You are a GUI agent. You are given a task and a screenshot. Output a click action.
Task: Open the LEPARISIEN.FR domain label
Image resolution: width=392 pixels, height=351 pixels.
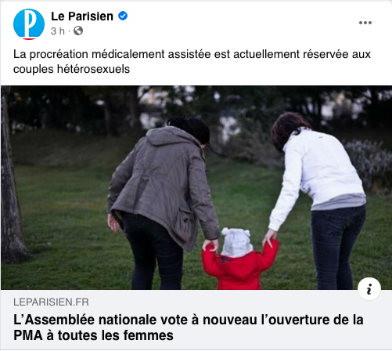pyautogui.click(x=51, y=302)
